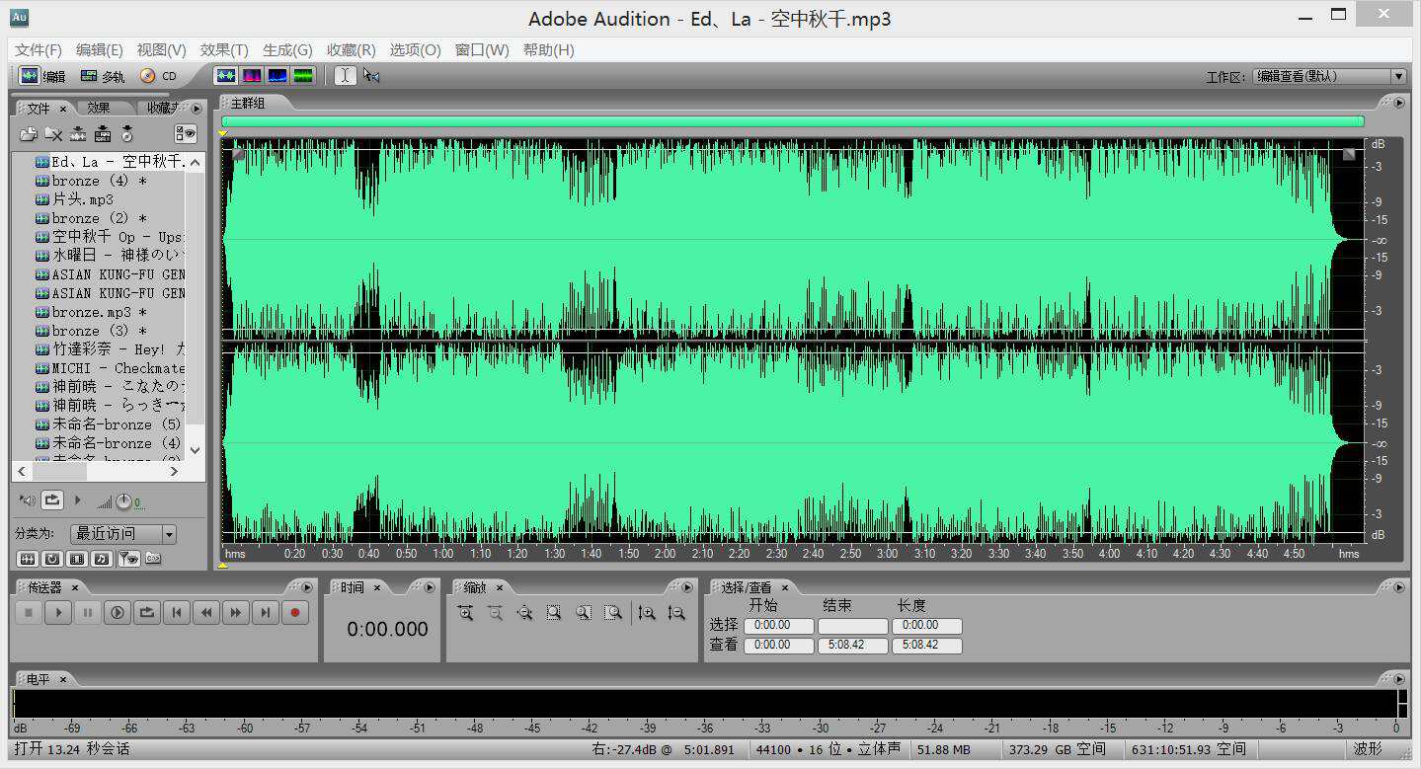Viewport: 1421px width, 769px height.
Task: Click inside the selection start time field
Action: tap(778, 625)
